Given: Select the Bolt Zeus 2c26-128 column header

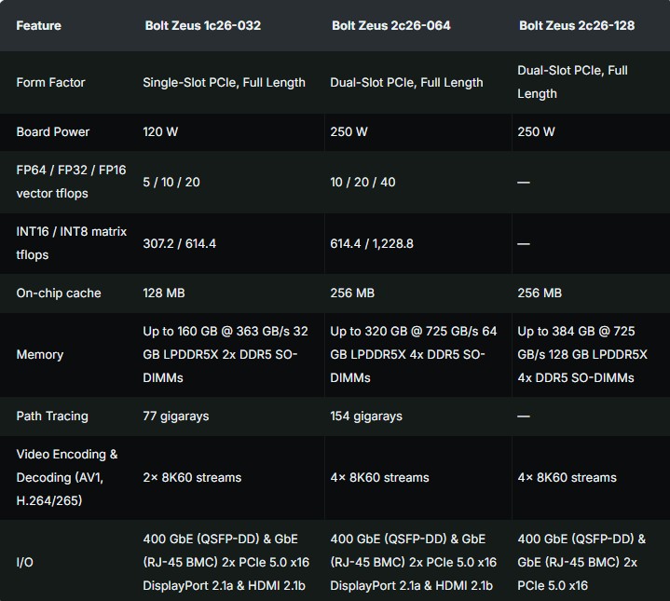Looking at the screenshot, I should [577, 25].
